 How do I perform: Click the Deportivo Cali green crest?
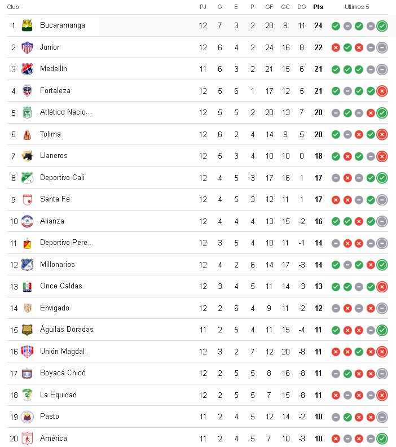pos(27,178)
